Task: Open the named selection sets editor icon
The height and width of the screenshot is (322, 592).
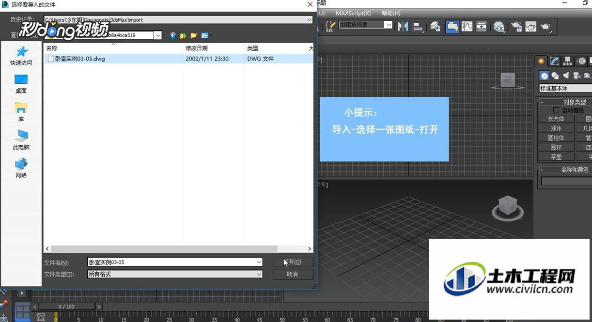Action: tap(330, 26)
